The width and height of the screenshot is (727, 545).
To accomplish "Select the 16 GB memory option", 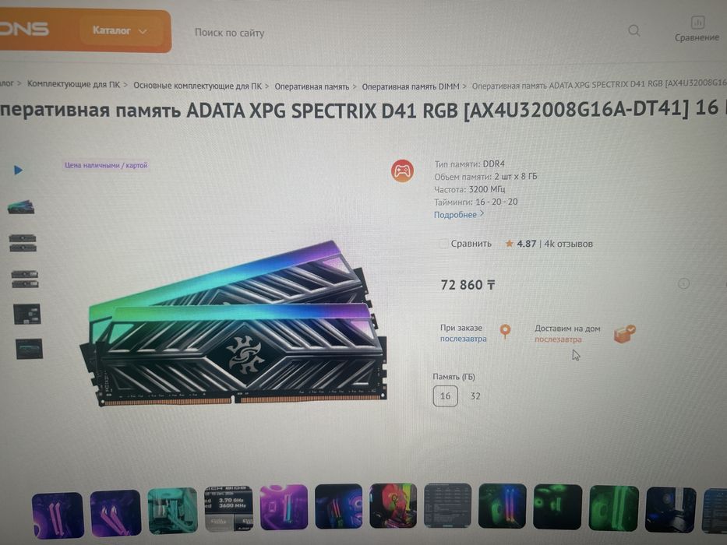I will tap(445, 396).
